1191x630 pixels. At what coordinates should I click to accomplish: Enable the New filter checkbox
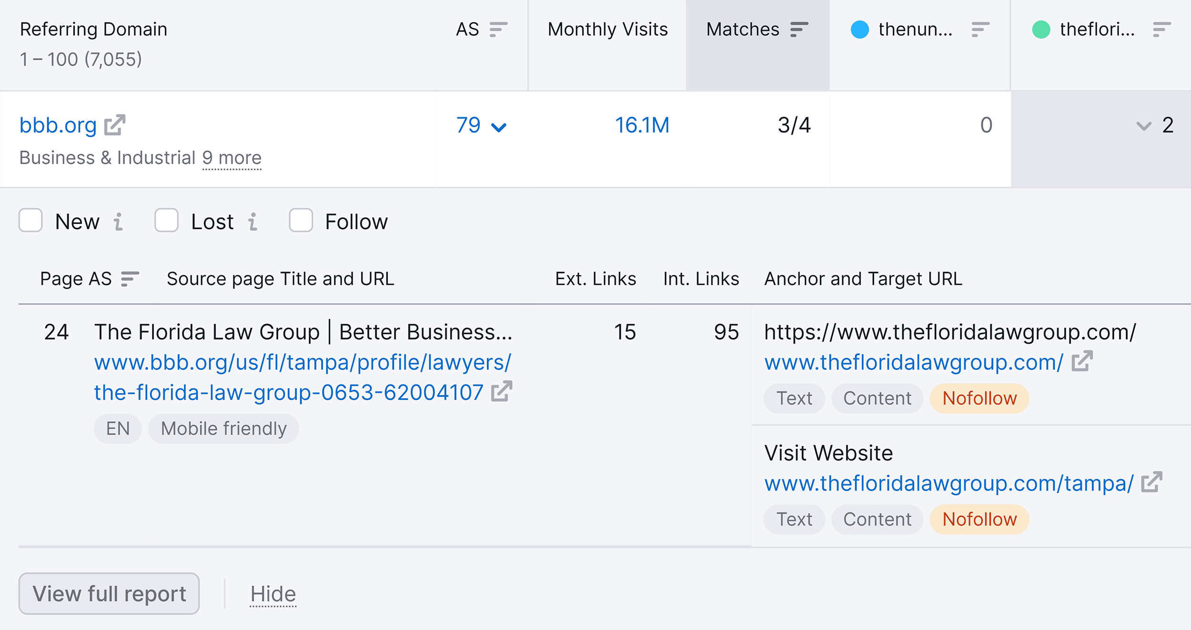30,221
